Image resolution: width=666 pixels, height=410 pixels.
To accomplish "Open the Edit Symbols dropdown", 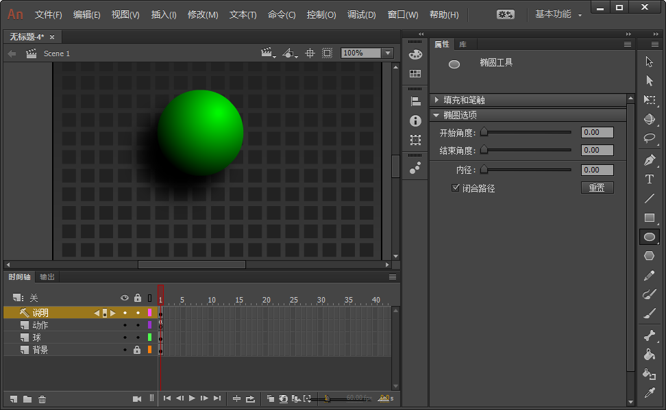I will pyautogui.click(x=290, y=53).
